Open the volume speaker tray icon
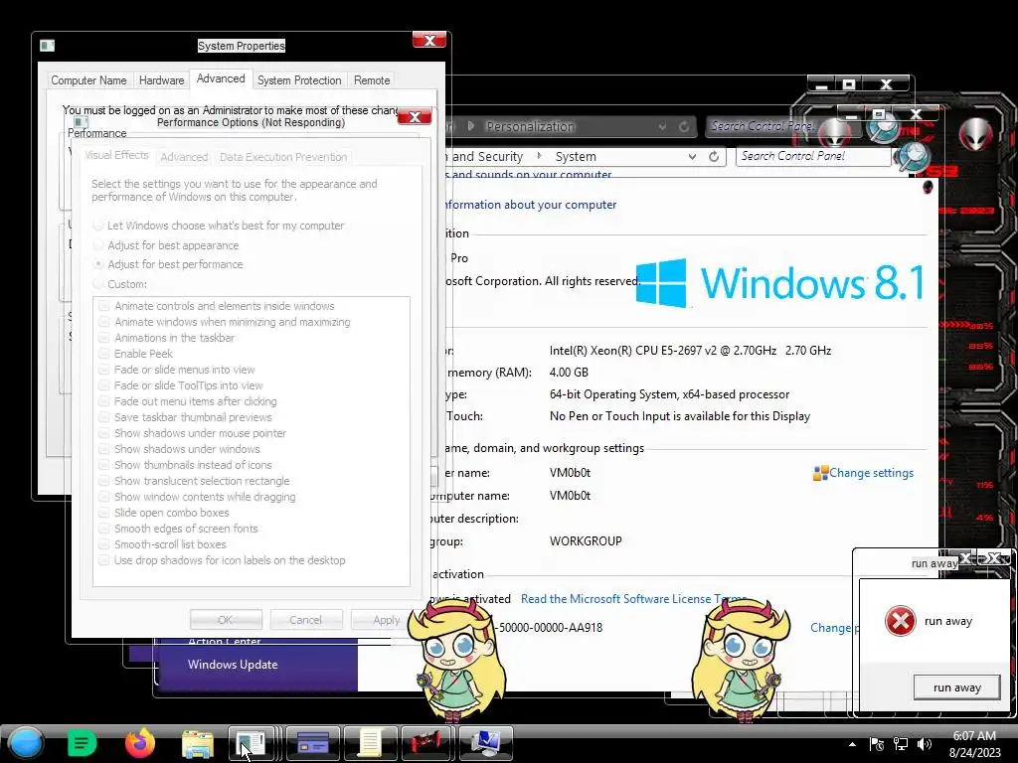The height and width of the screenshot is (763, 1018). pos(924,744)
